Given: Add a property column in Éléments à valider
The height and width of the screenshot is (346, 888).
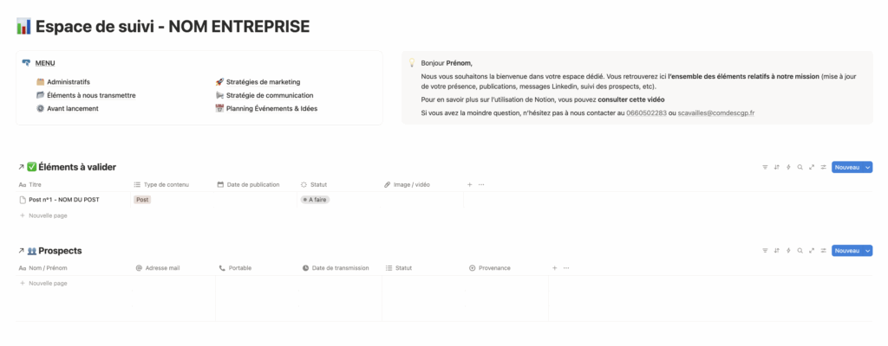Looking at the screenshot, I should 470,184.
